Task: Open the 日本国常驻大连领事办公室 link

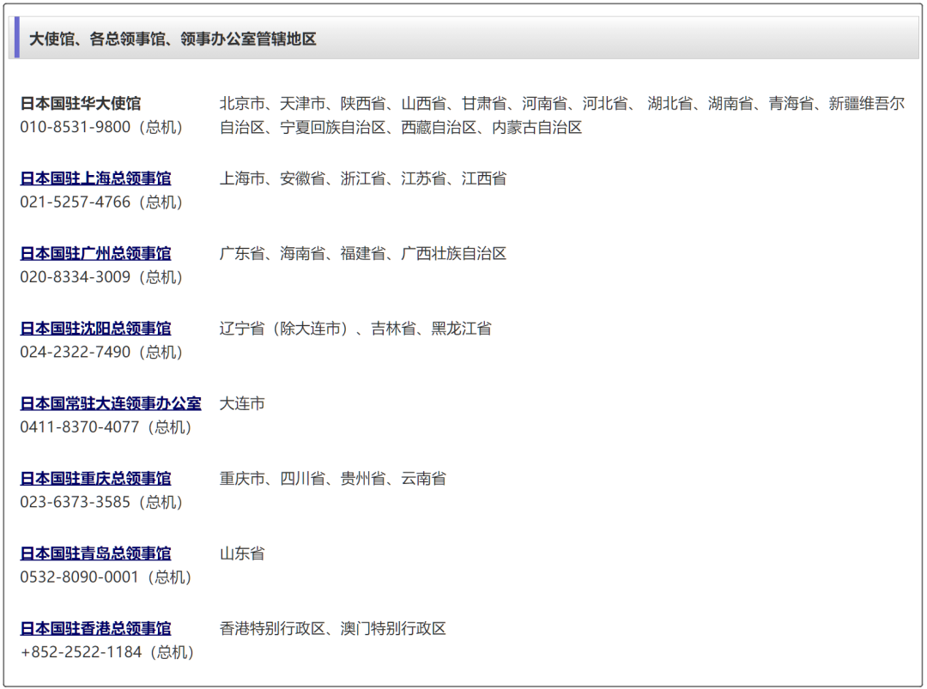Action: pyautogui.click(x=111, y=403)
